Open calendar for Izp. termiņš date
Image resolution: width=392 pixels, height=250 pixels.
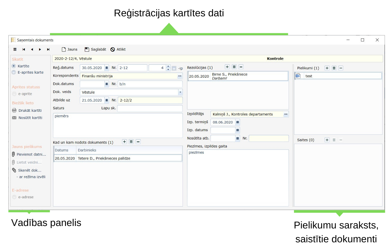(237, 122)
